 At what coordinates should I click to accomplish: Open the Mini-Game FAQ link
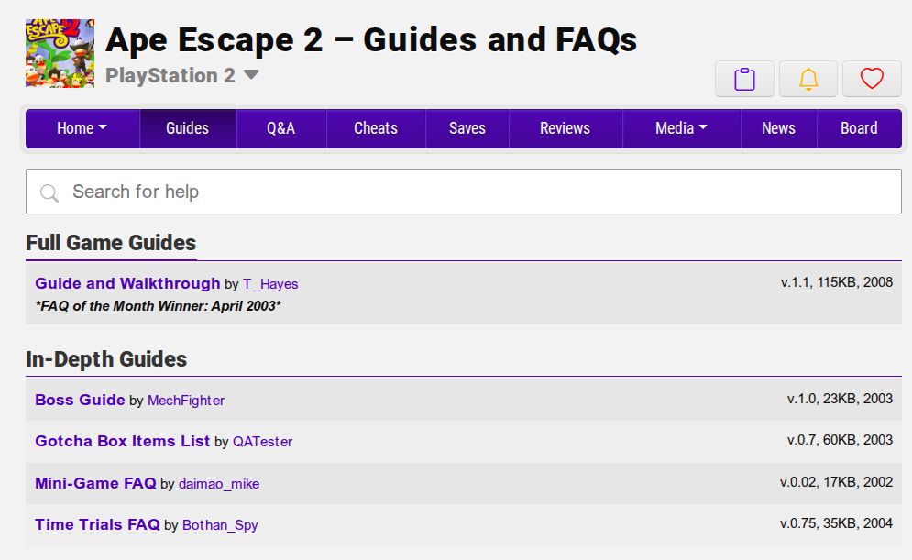pos(95,483)
